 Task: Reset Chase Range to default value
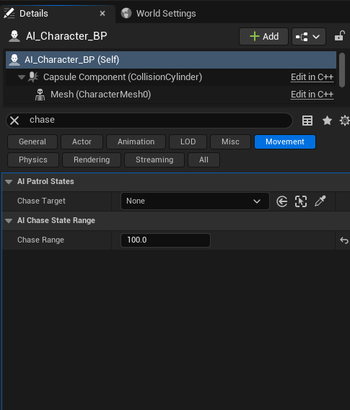344,240
